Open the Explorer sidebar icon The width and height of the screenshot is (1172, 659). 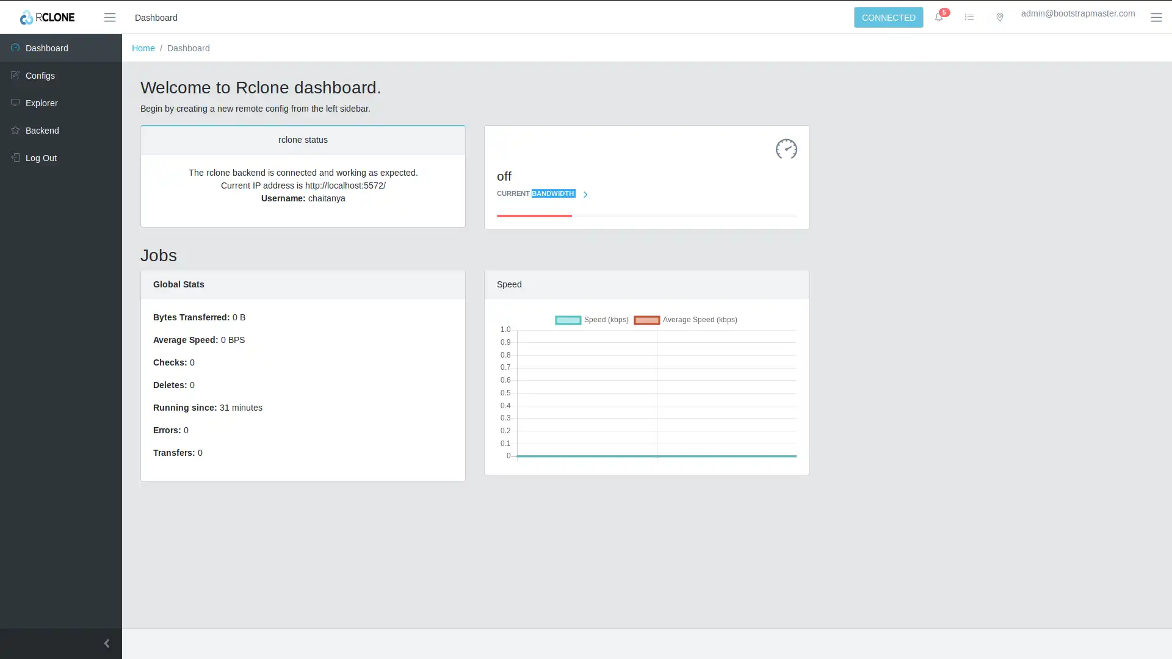pos(15,102)
